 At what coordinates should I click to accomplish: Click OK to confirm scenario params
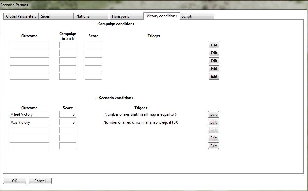coord(14,181)
